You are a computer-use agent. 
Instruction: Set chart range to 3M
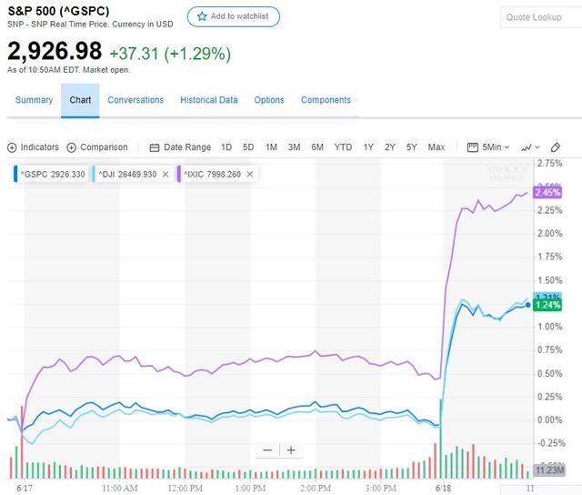pyautogui.click(x=295, y=147)
